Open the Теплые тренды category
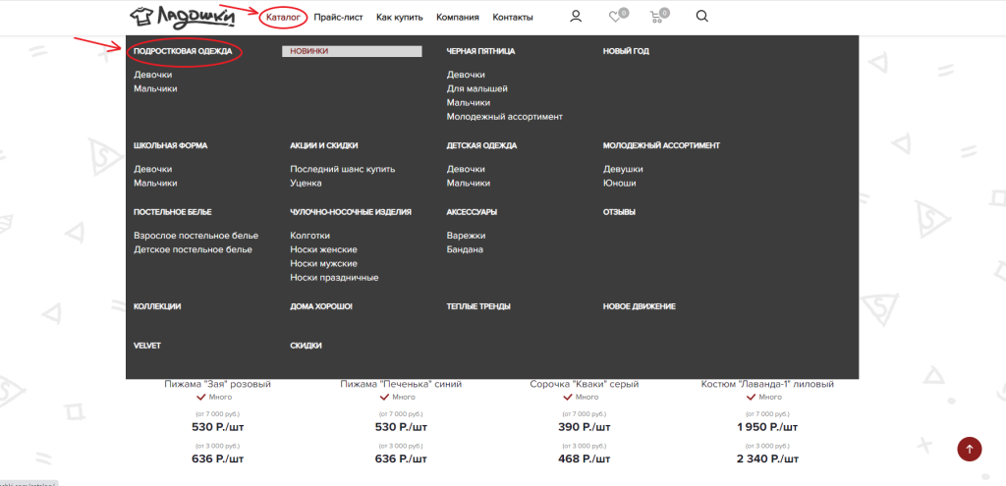Image resolution: width=1006 pixels, height=486 pixels. (478, 306)
